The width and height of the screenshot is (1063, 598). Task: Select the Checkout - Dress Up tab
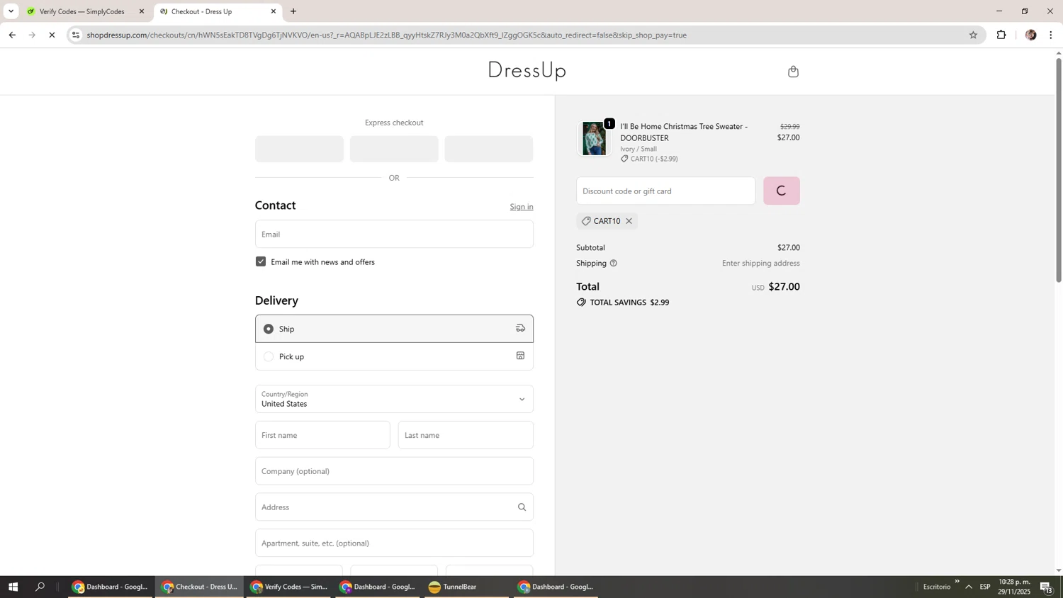(x=217, y=11)
